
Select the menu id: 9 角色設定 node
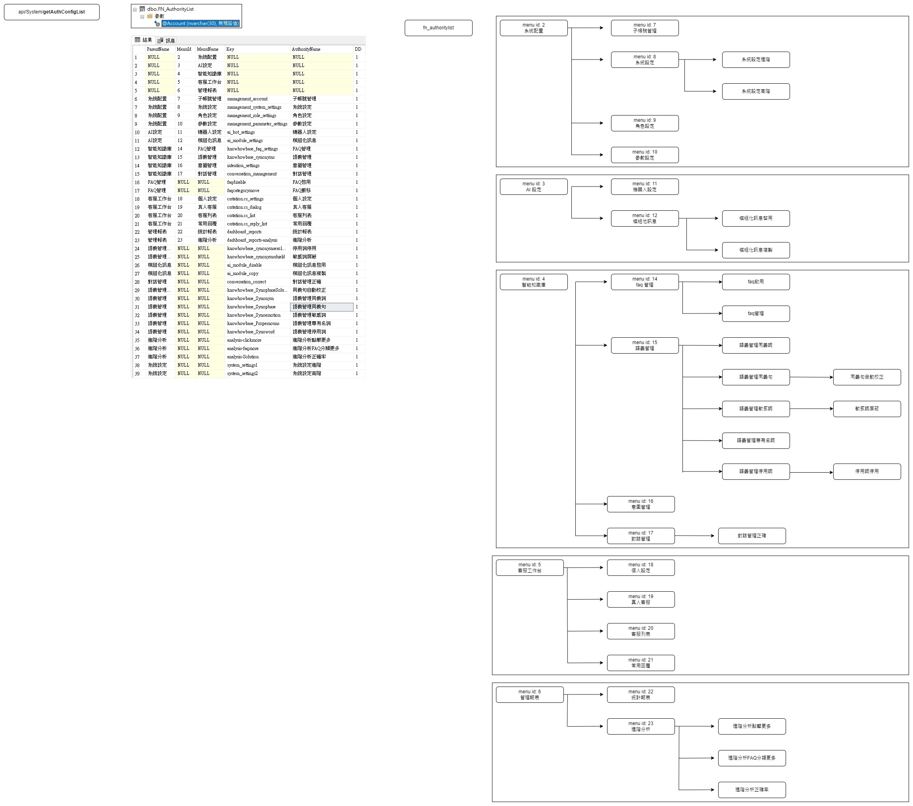pyautogui.click(x=644, y=123)
